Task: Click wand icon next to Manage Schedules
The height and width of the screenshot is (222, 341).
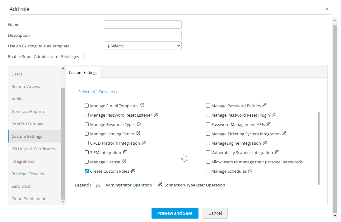Action: coord(250,171)
